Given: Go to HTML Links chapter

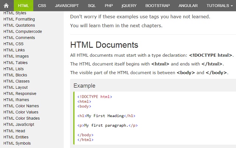Looking at the screenshot, I should [x=14, y=50].
